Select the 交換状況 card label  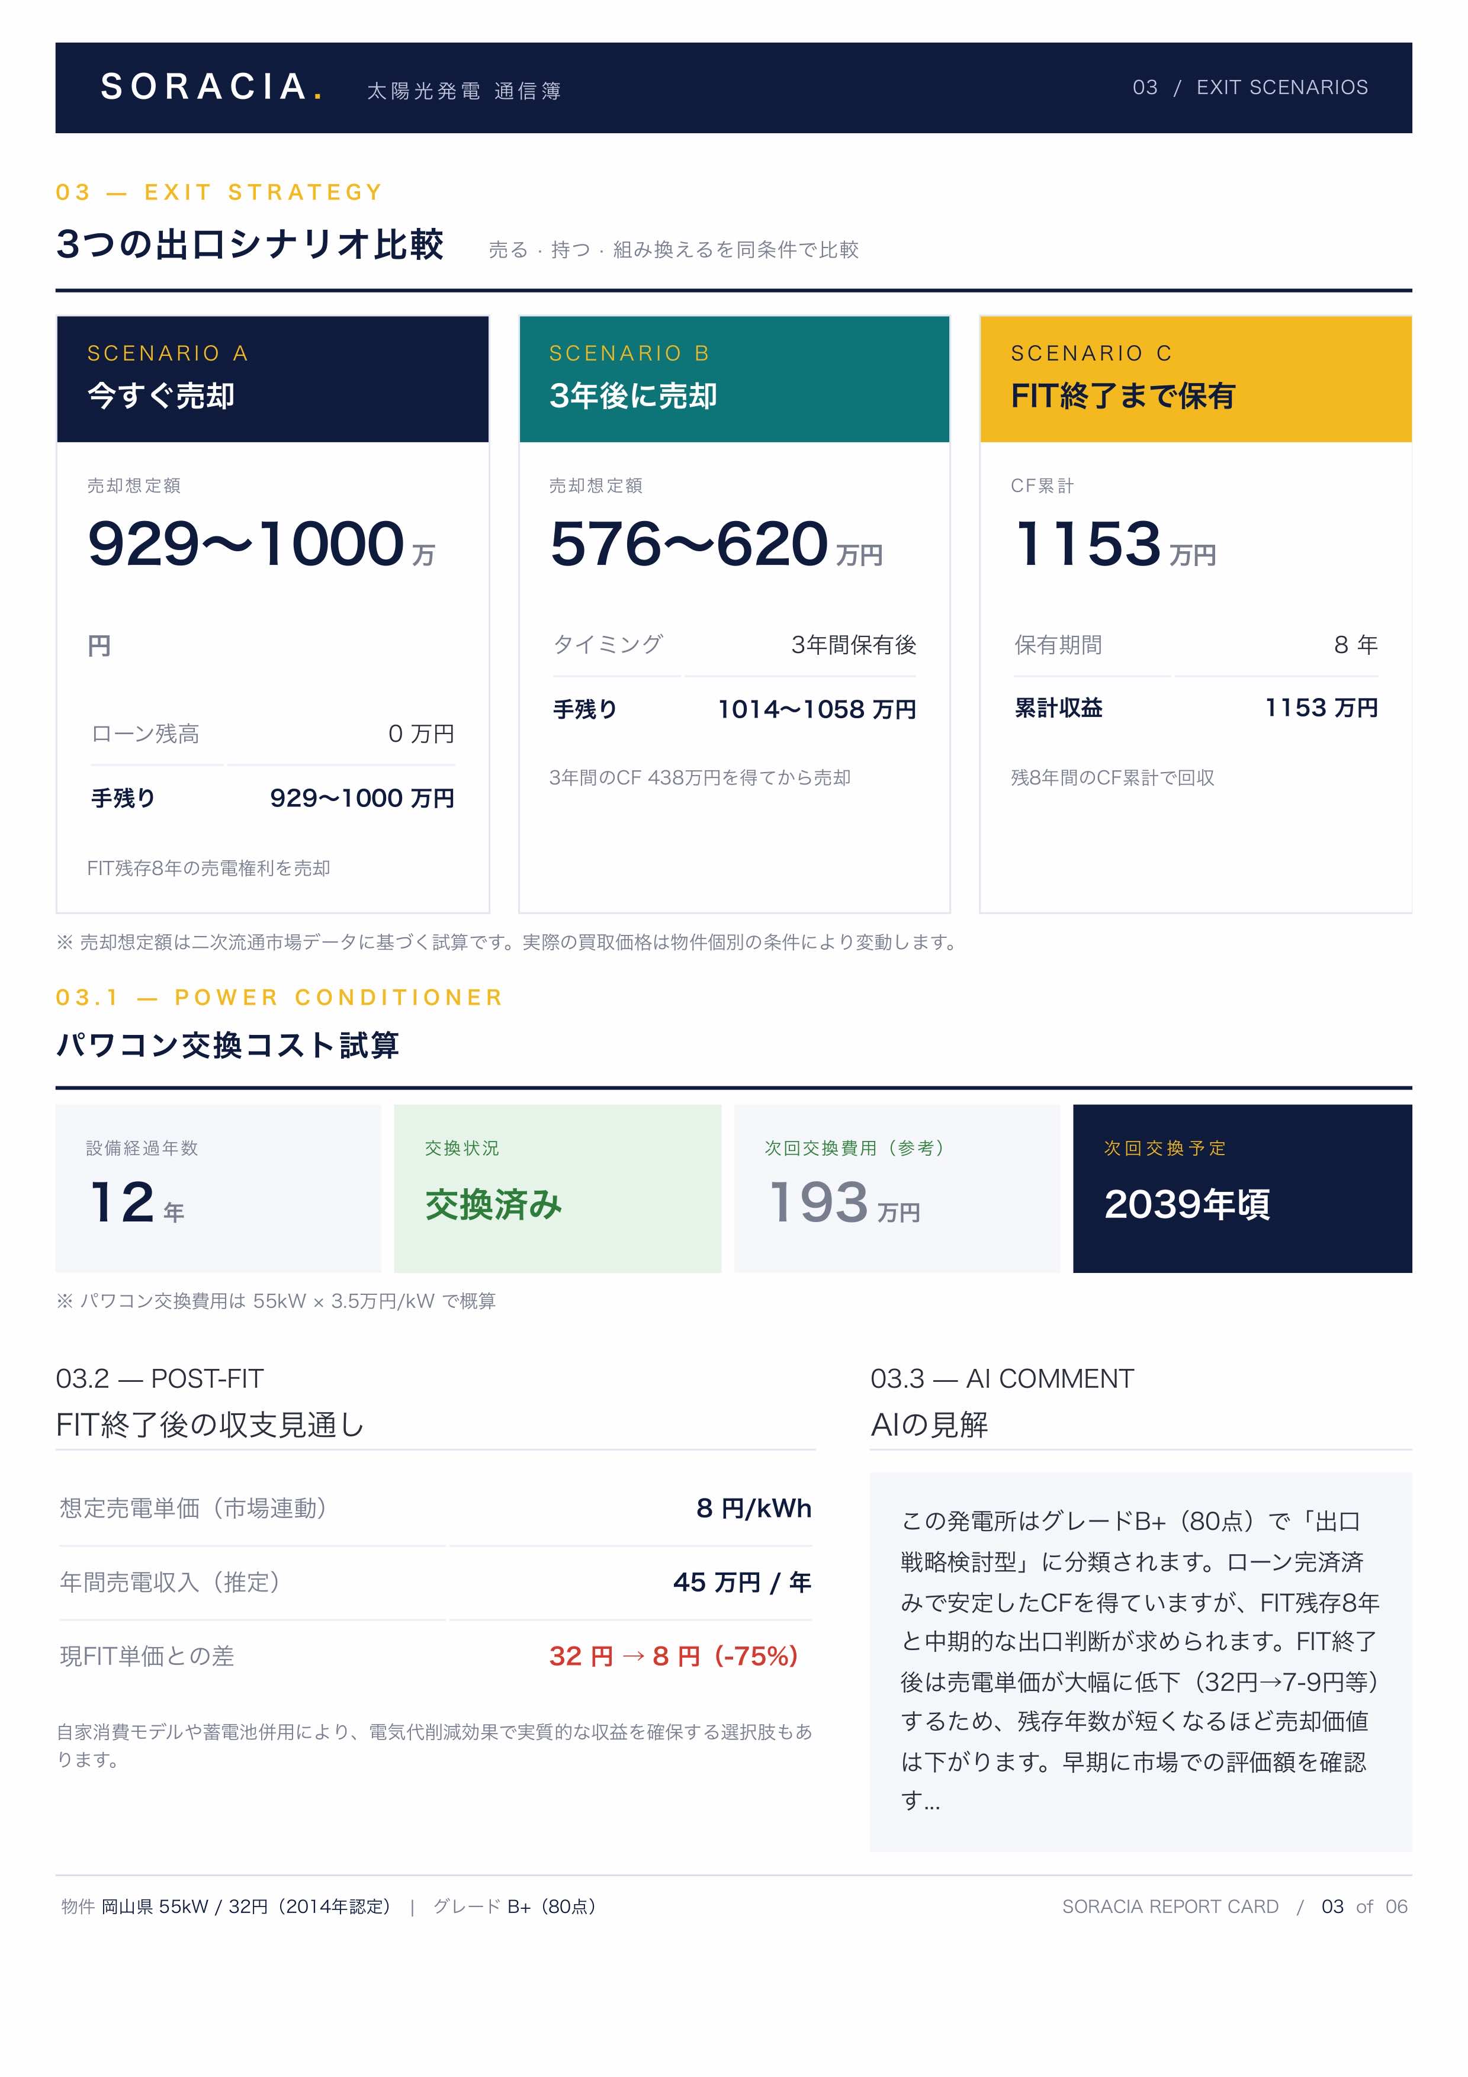click(462, 1147)
